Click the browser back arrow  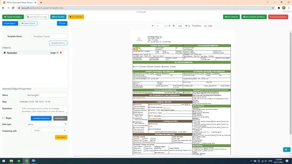coord(3,8)
